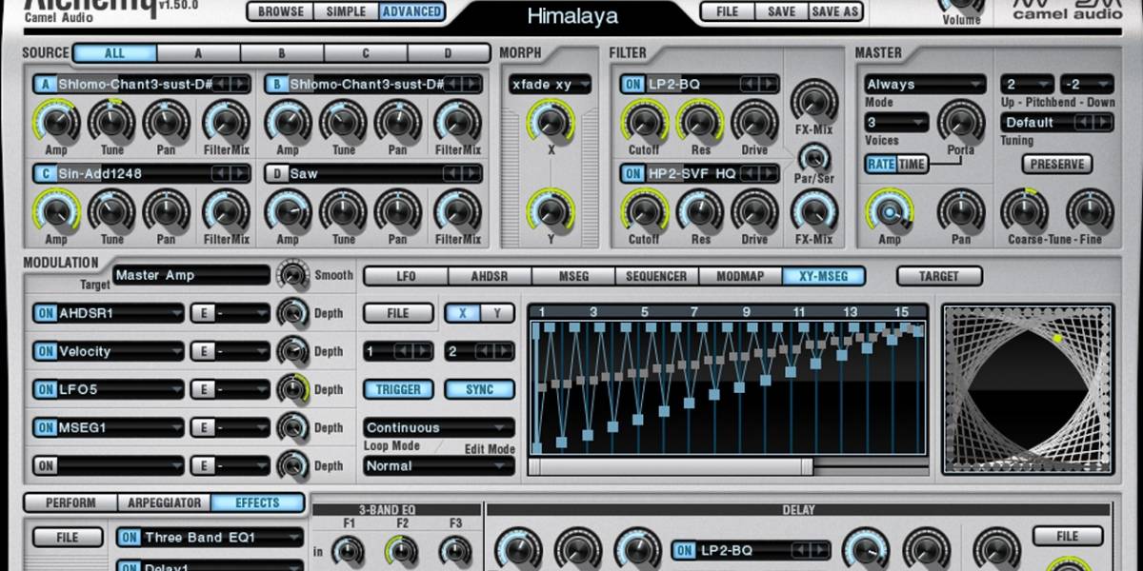The height and width of the screenshot is (571, 1143).
Task: Toggle the AHDSR1 modulation ON switch
Action: coord(46,313)
